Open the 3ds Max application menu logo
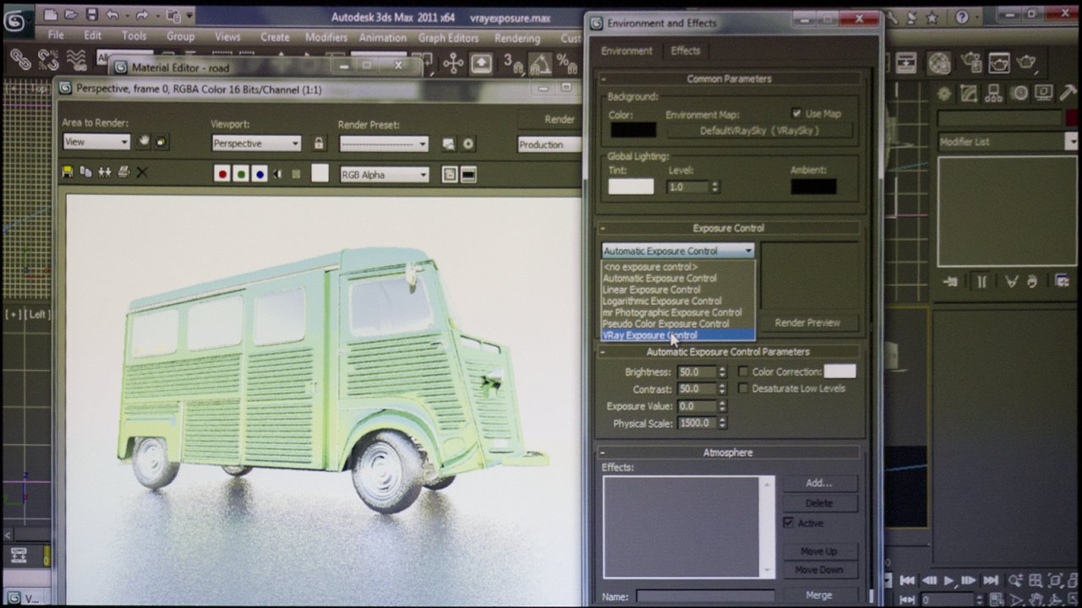The image size is (1082, 608). pyautogui.click(x=16, y=22)
